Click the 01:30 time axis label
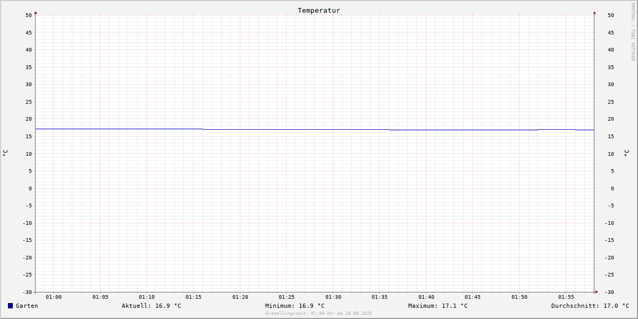 coord(333,297)
